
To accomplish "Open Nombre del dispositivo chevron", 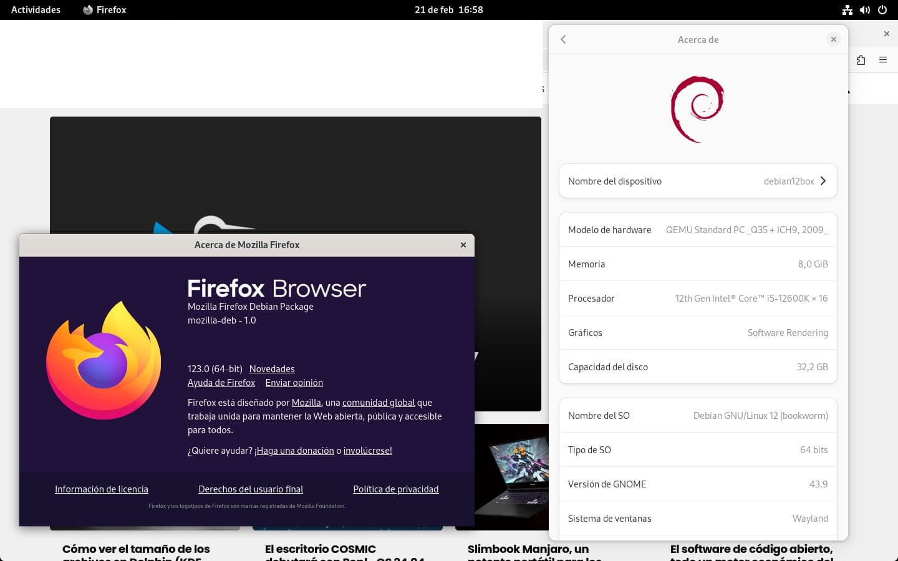I will click(823, 181).
